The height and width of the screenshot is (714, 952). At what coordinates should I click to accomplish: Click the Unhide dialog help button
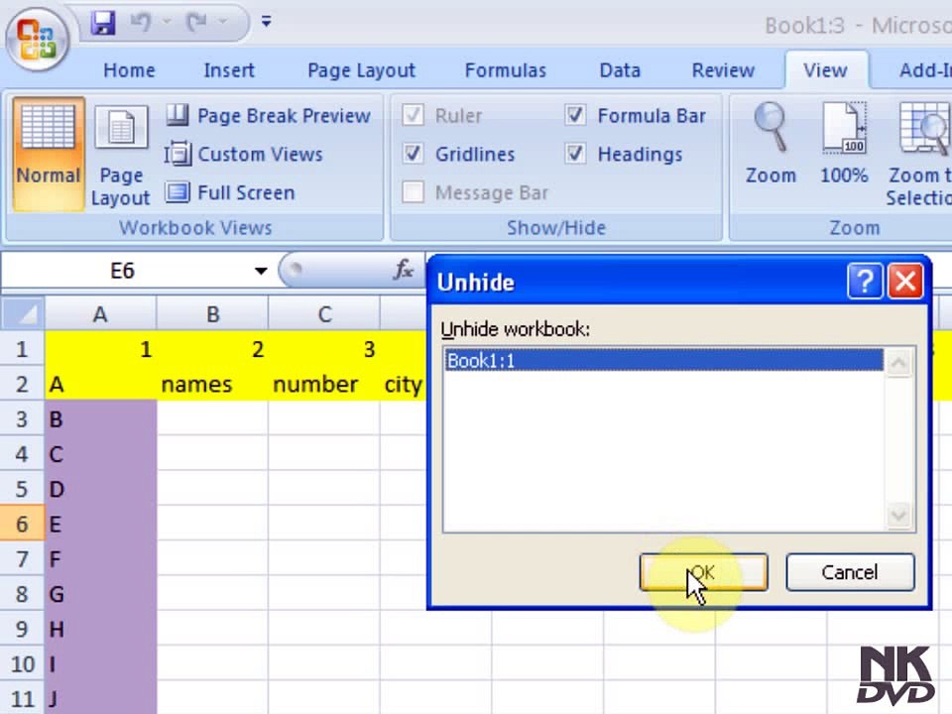(865, 281)
